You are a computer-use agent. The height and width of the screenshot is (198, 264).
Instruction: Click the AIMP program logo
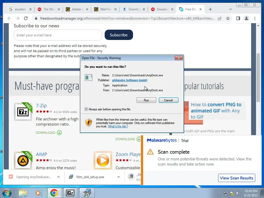[x=23, y=160]
